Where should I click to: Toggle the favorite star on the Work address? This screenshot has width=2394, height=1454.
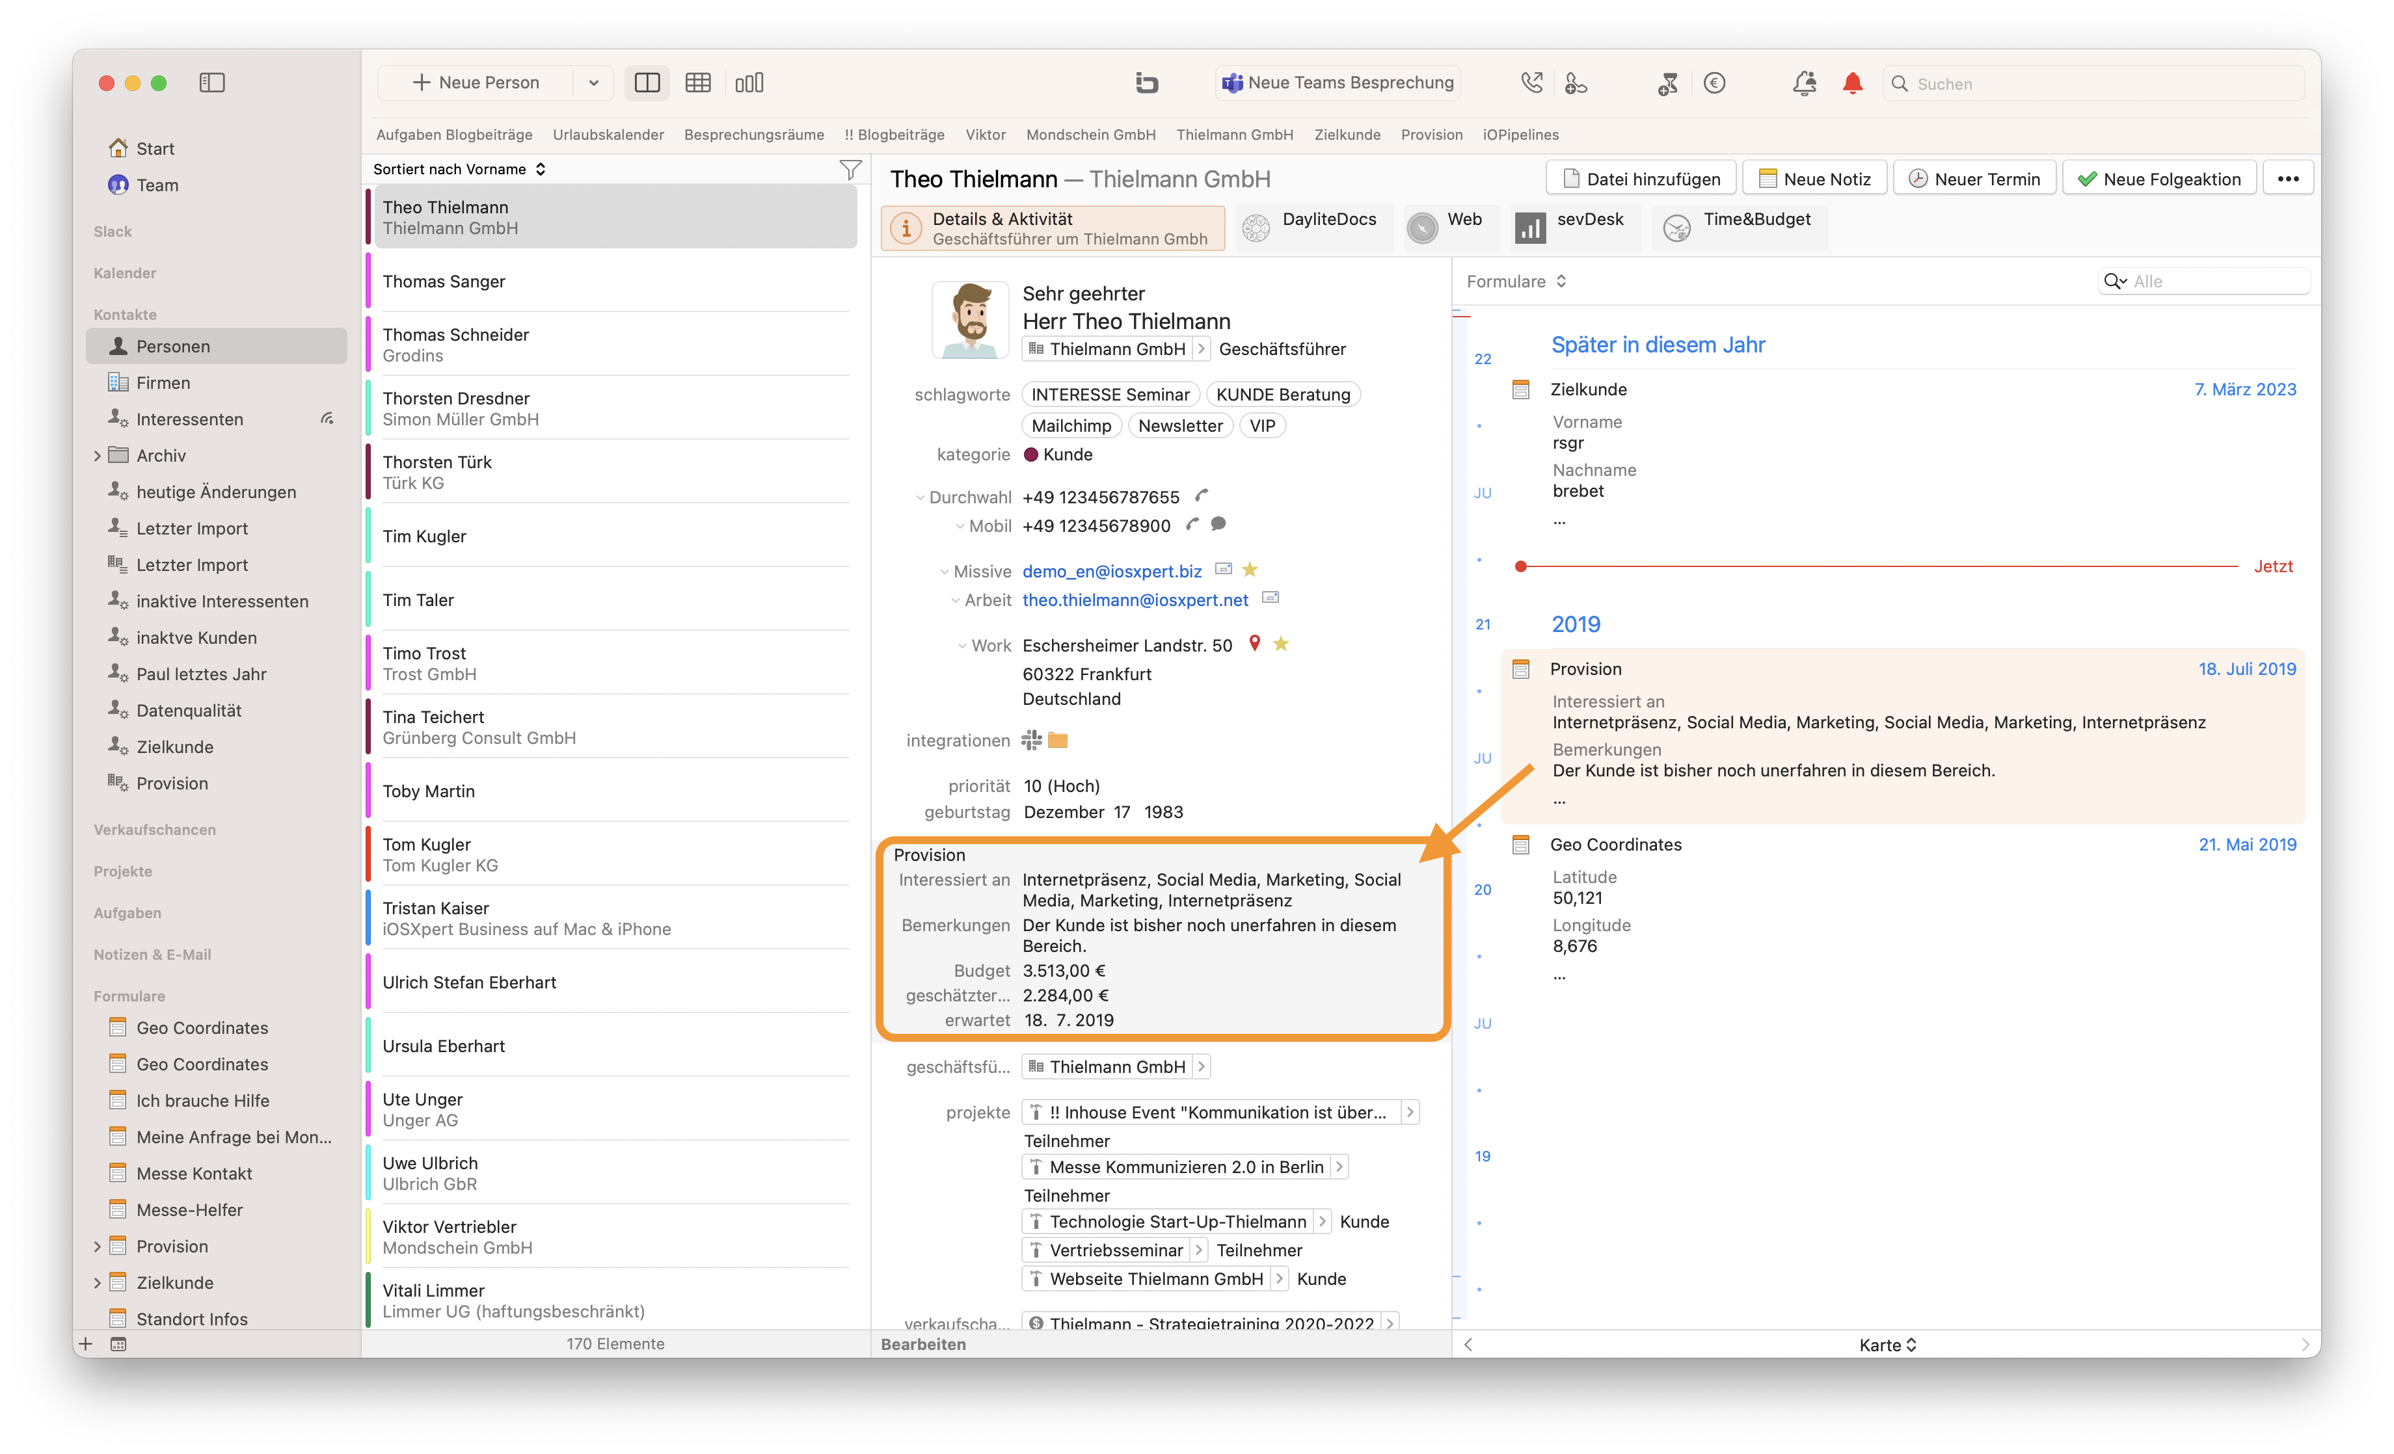coord(1282,643)
